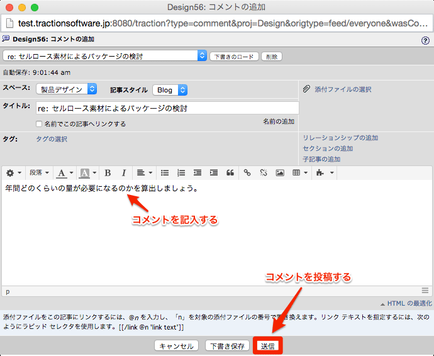Open the 添付ファイルの選択 link
The image size is (434, 356).
pyautogui.click(x=343, y=89)
